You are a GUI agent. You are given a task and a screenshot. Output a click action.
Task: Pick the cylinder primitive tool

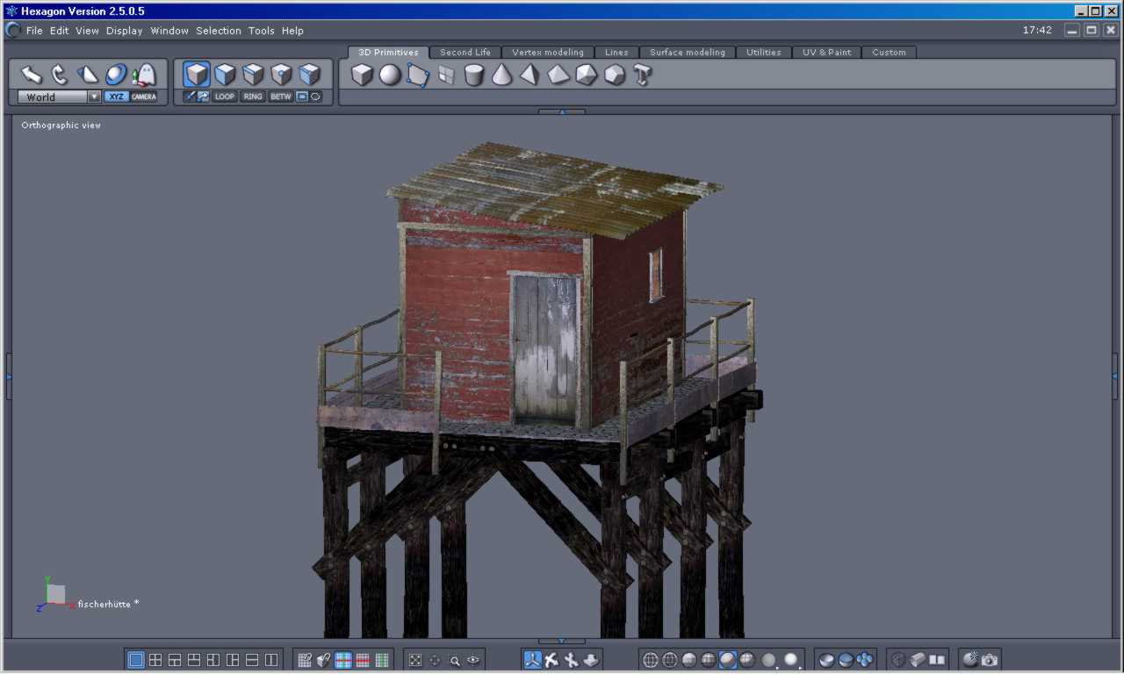click(x=474, y=75)
